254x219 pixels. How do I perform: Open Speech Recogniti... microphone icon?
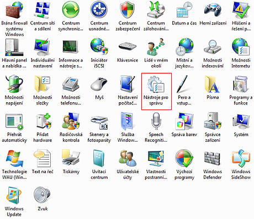(x=156, y=121)
